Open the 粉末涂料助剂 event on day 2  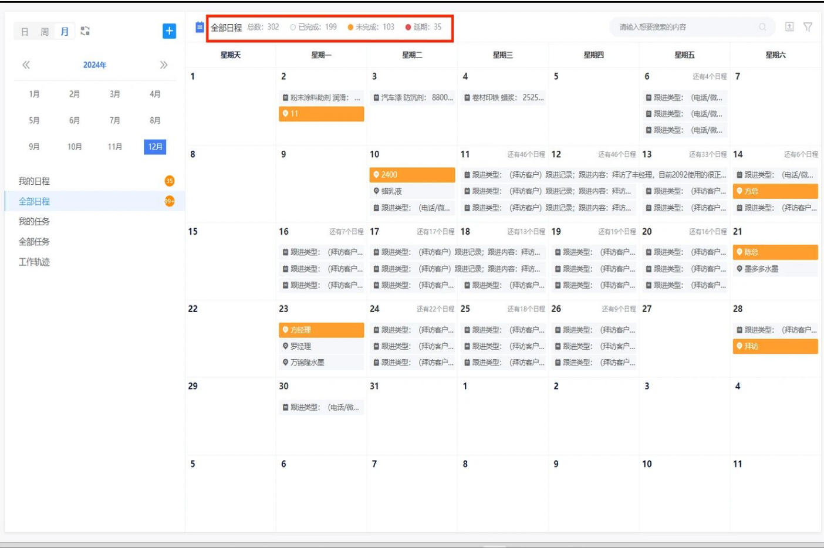point(322,97)
